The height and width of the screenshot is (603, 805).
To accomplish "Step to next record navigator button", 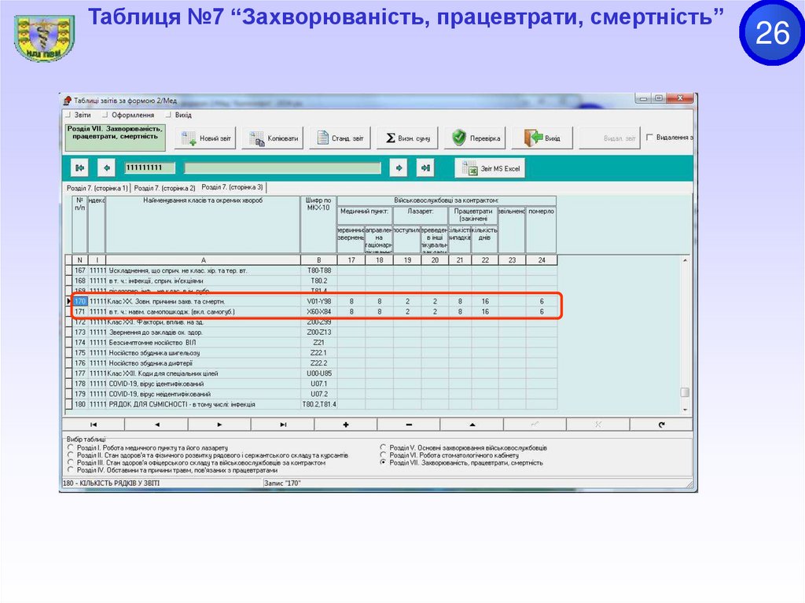I will coord(220,425).
